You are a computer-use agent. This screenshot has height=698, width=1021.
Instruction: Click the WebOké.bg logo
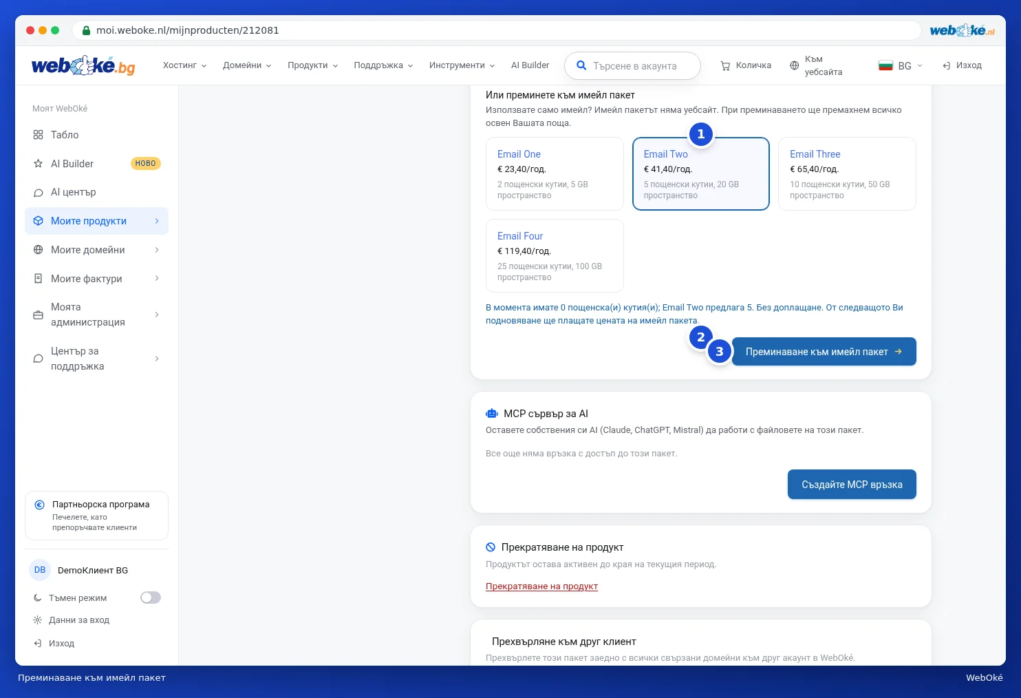pyautogui.click(x=83, y=65)
